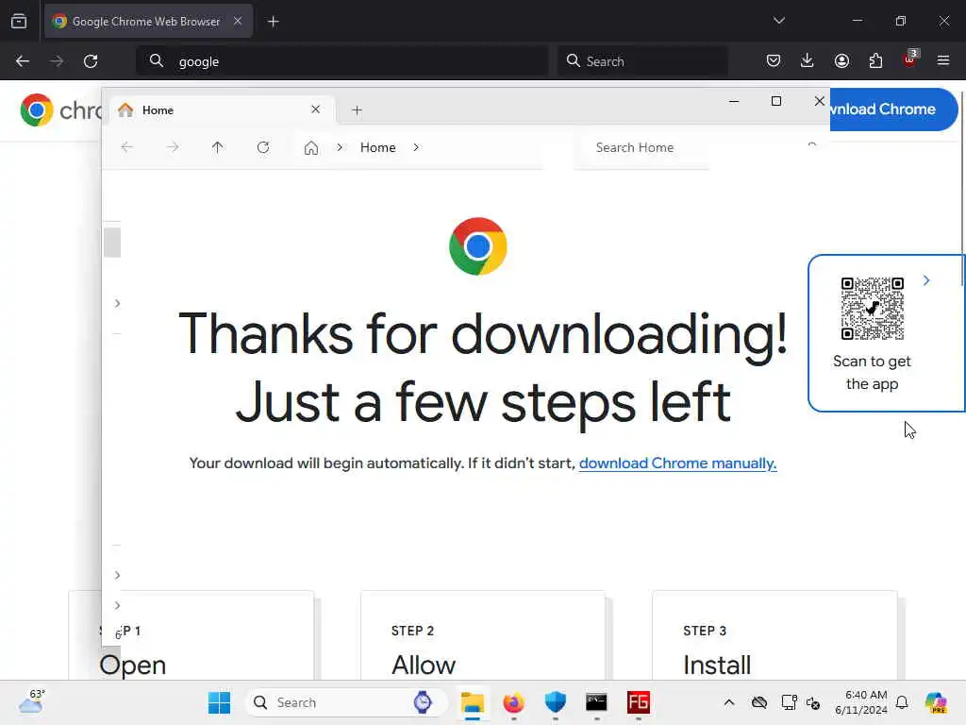The width and height of the screenshot is (966, 725).
Task: Reload the Firefox page
Action: [91, 61]
